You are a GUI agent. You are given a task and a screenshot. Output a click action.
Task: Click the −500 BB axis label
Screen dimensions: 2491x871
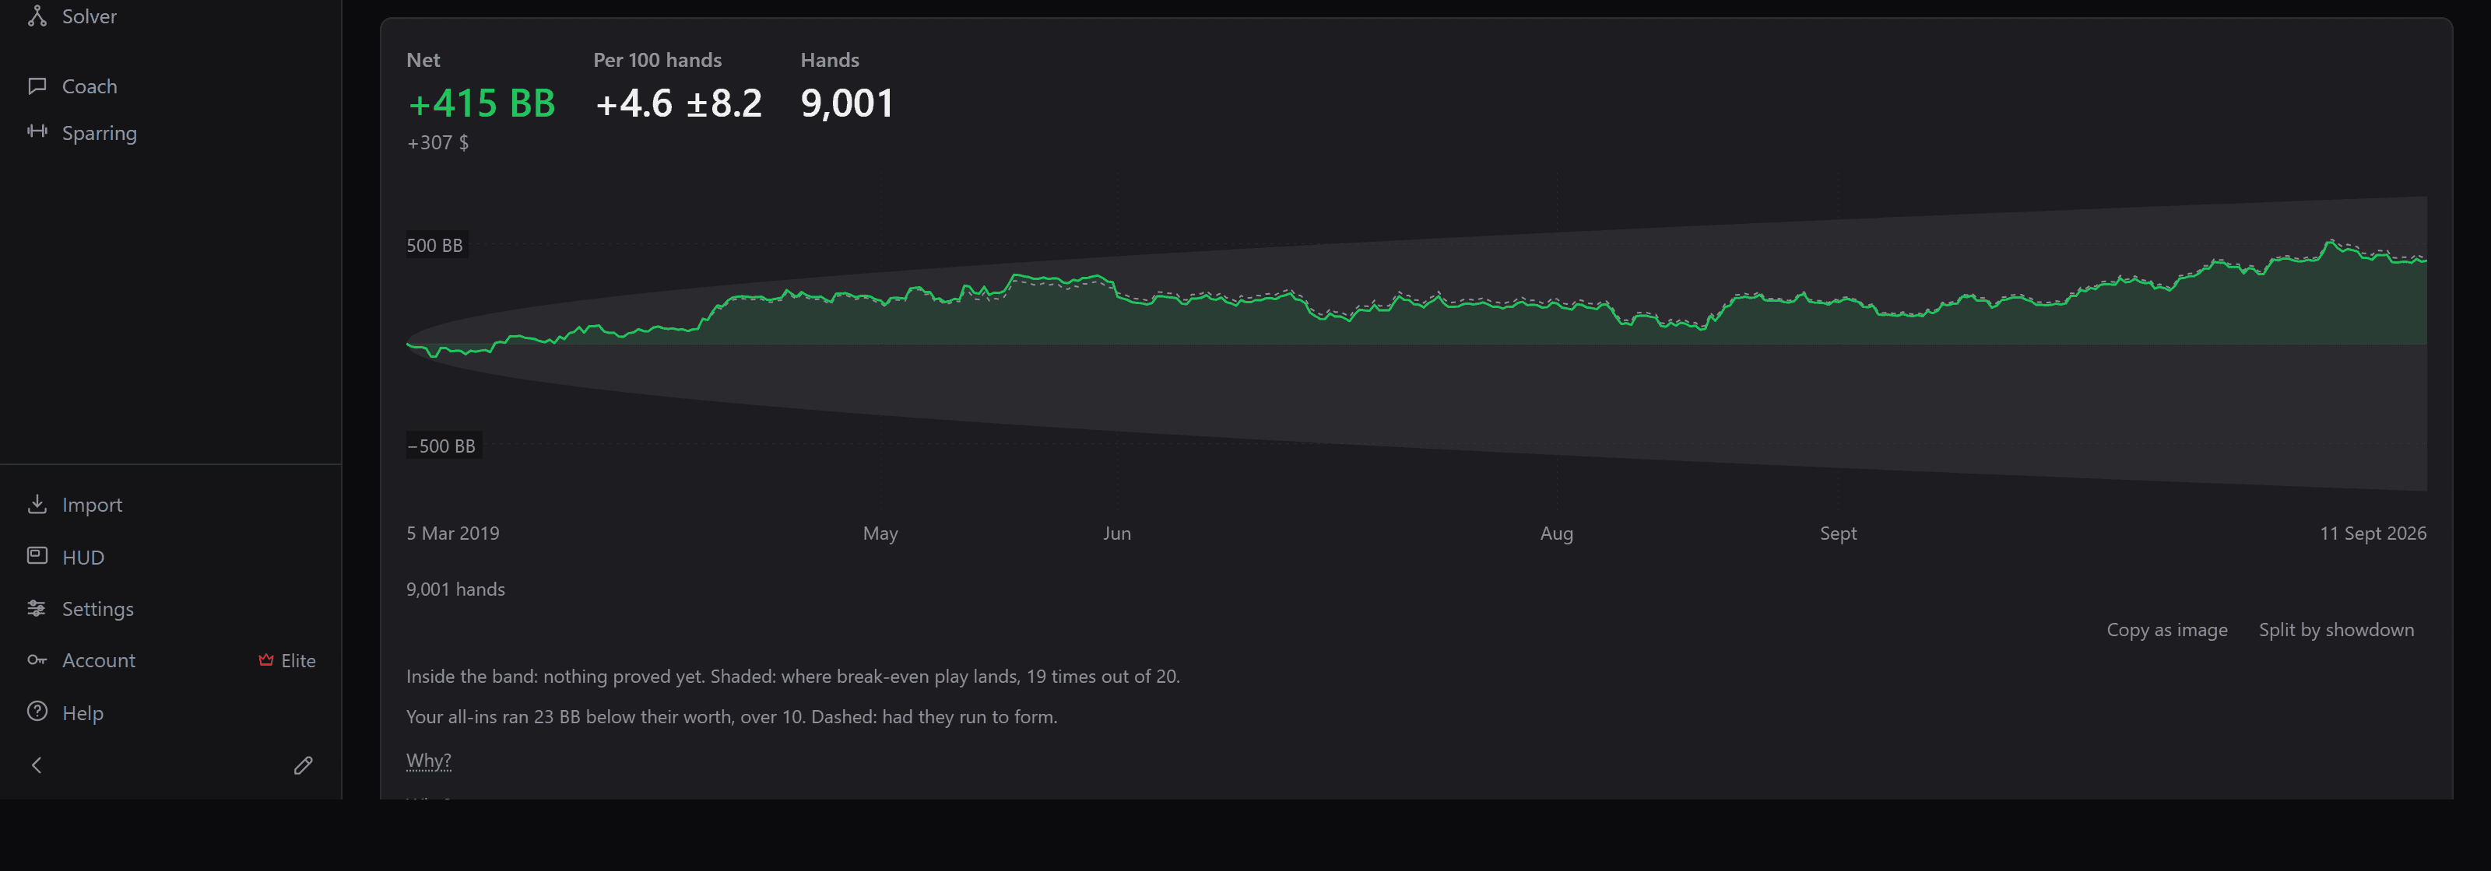pos(442,446)
